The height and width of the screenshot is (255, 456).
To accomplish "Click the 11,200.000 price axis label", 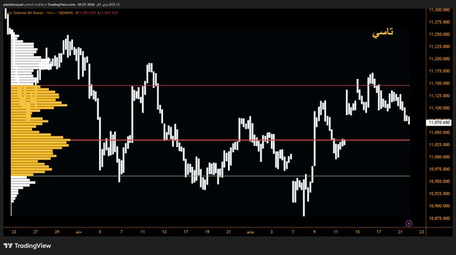I will [x=439, y=59].
